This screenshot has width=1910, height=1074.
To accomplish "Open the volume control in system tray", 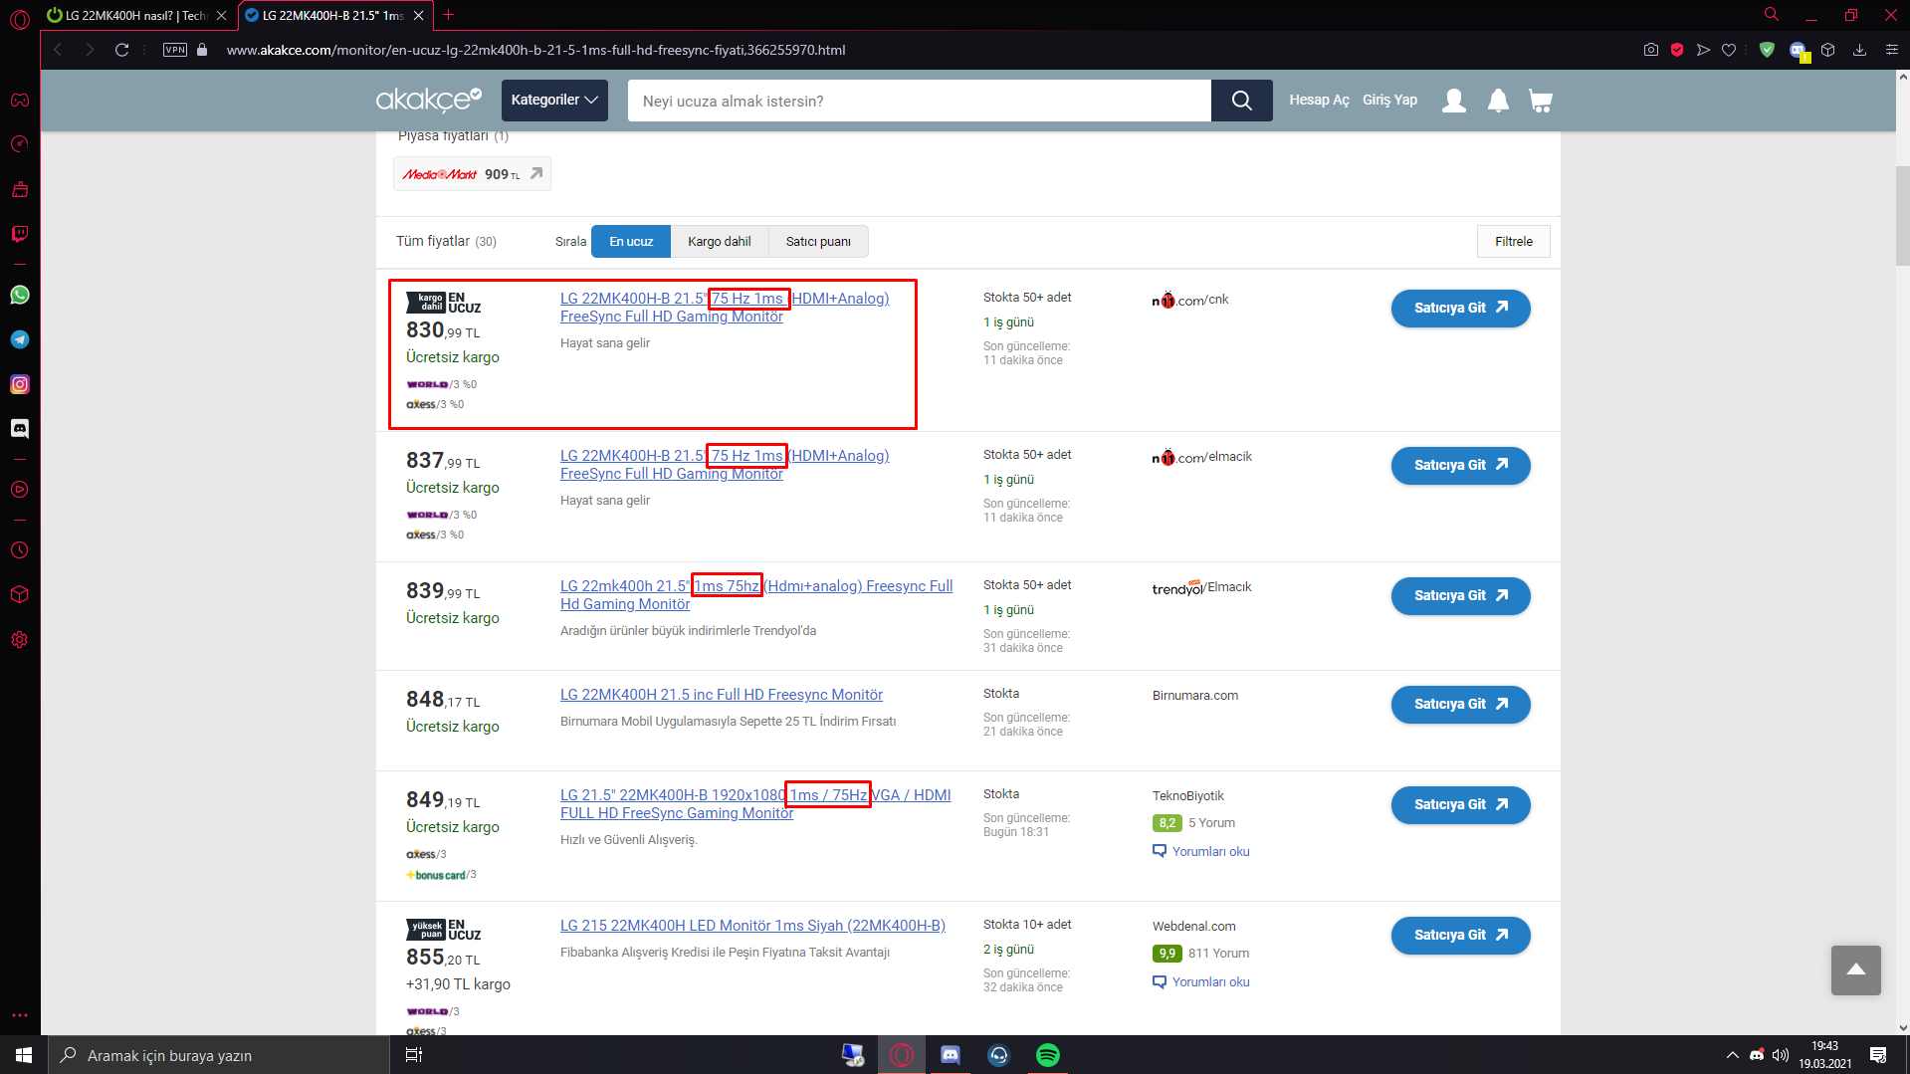I will click(x=1781, y=1055).
